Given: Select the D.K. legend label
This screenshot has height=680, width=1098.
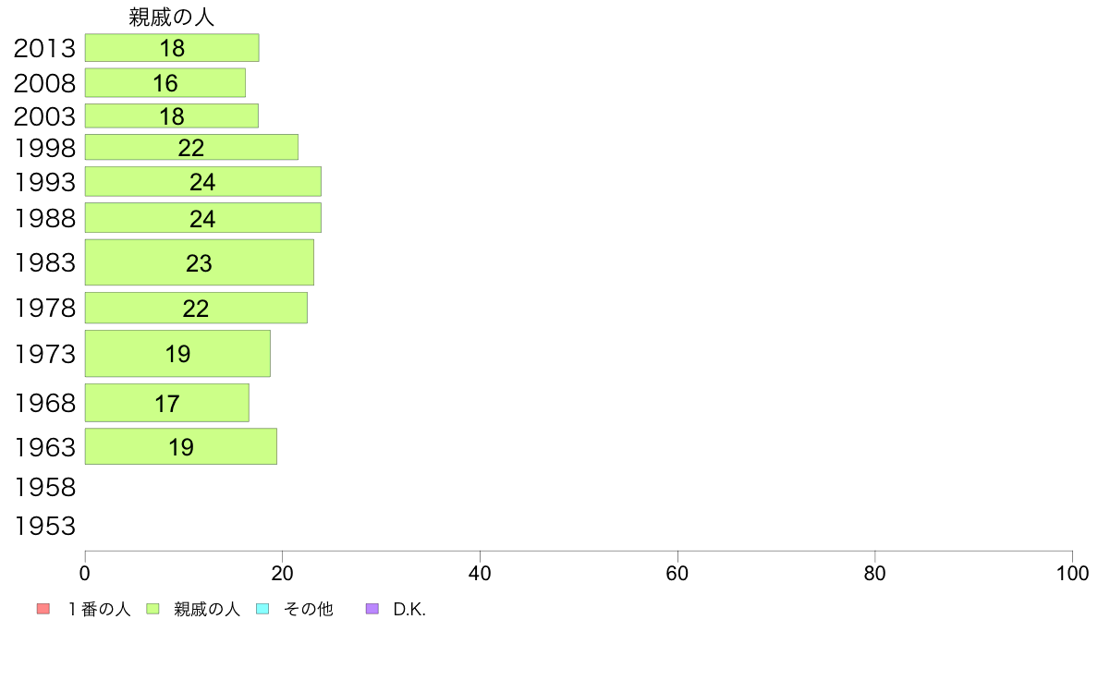Looking at the screenshot, I should 409,610.
